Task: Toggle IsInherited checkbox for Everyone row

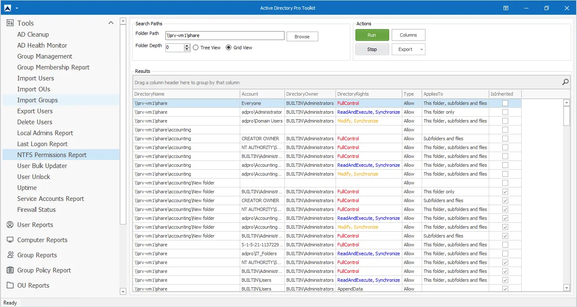Action: point(505,103)
